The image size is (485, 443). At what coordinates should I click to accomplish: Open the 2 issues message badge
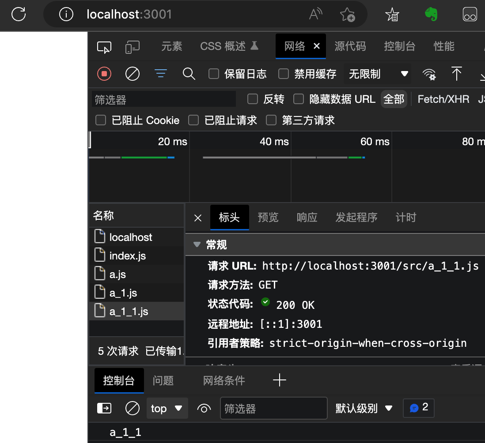(x=418, y=408)
